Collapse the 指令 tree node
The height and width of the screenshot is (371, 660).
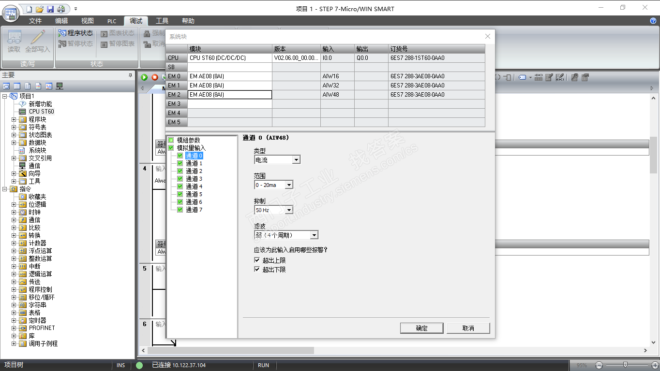pos(5,189)
